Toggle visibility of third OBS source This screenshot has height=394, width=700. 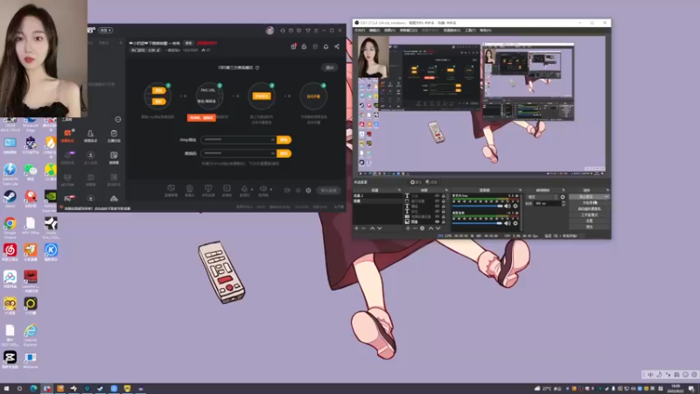437,207
